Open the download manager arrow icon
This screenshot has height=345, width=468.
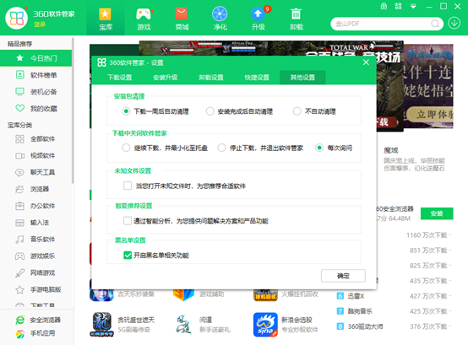tap(454, 23)
